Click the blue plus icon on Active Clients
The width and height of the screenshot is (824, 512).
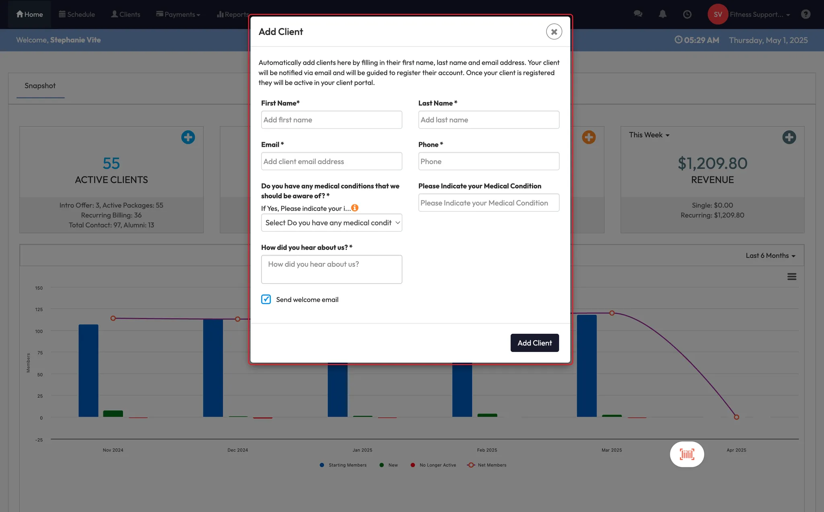tap(188, 137)
